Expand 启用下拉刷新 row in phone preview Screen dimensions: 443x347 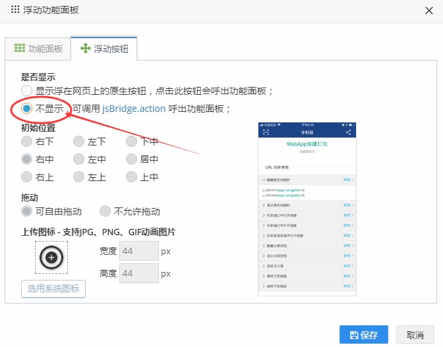pos(307,286)
